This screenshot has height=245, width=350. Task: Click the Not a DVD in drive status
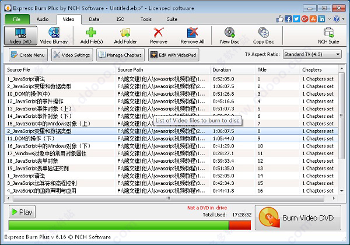point(207,208)
